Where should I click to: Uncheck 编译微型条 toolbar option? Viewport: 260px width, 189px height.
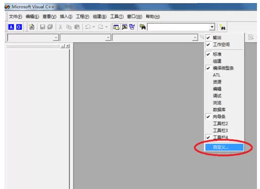[x=224, y=68]
